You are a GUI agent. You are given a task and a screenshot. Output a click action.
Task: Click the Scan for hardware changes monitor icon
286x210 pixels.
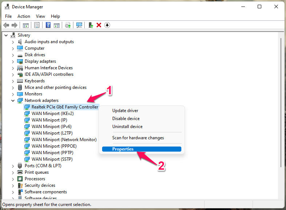(x=79, y=25)
